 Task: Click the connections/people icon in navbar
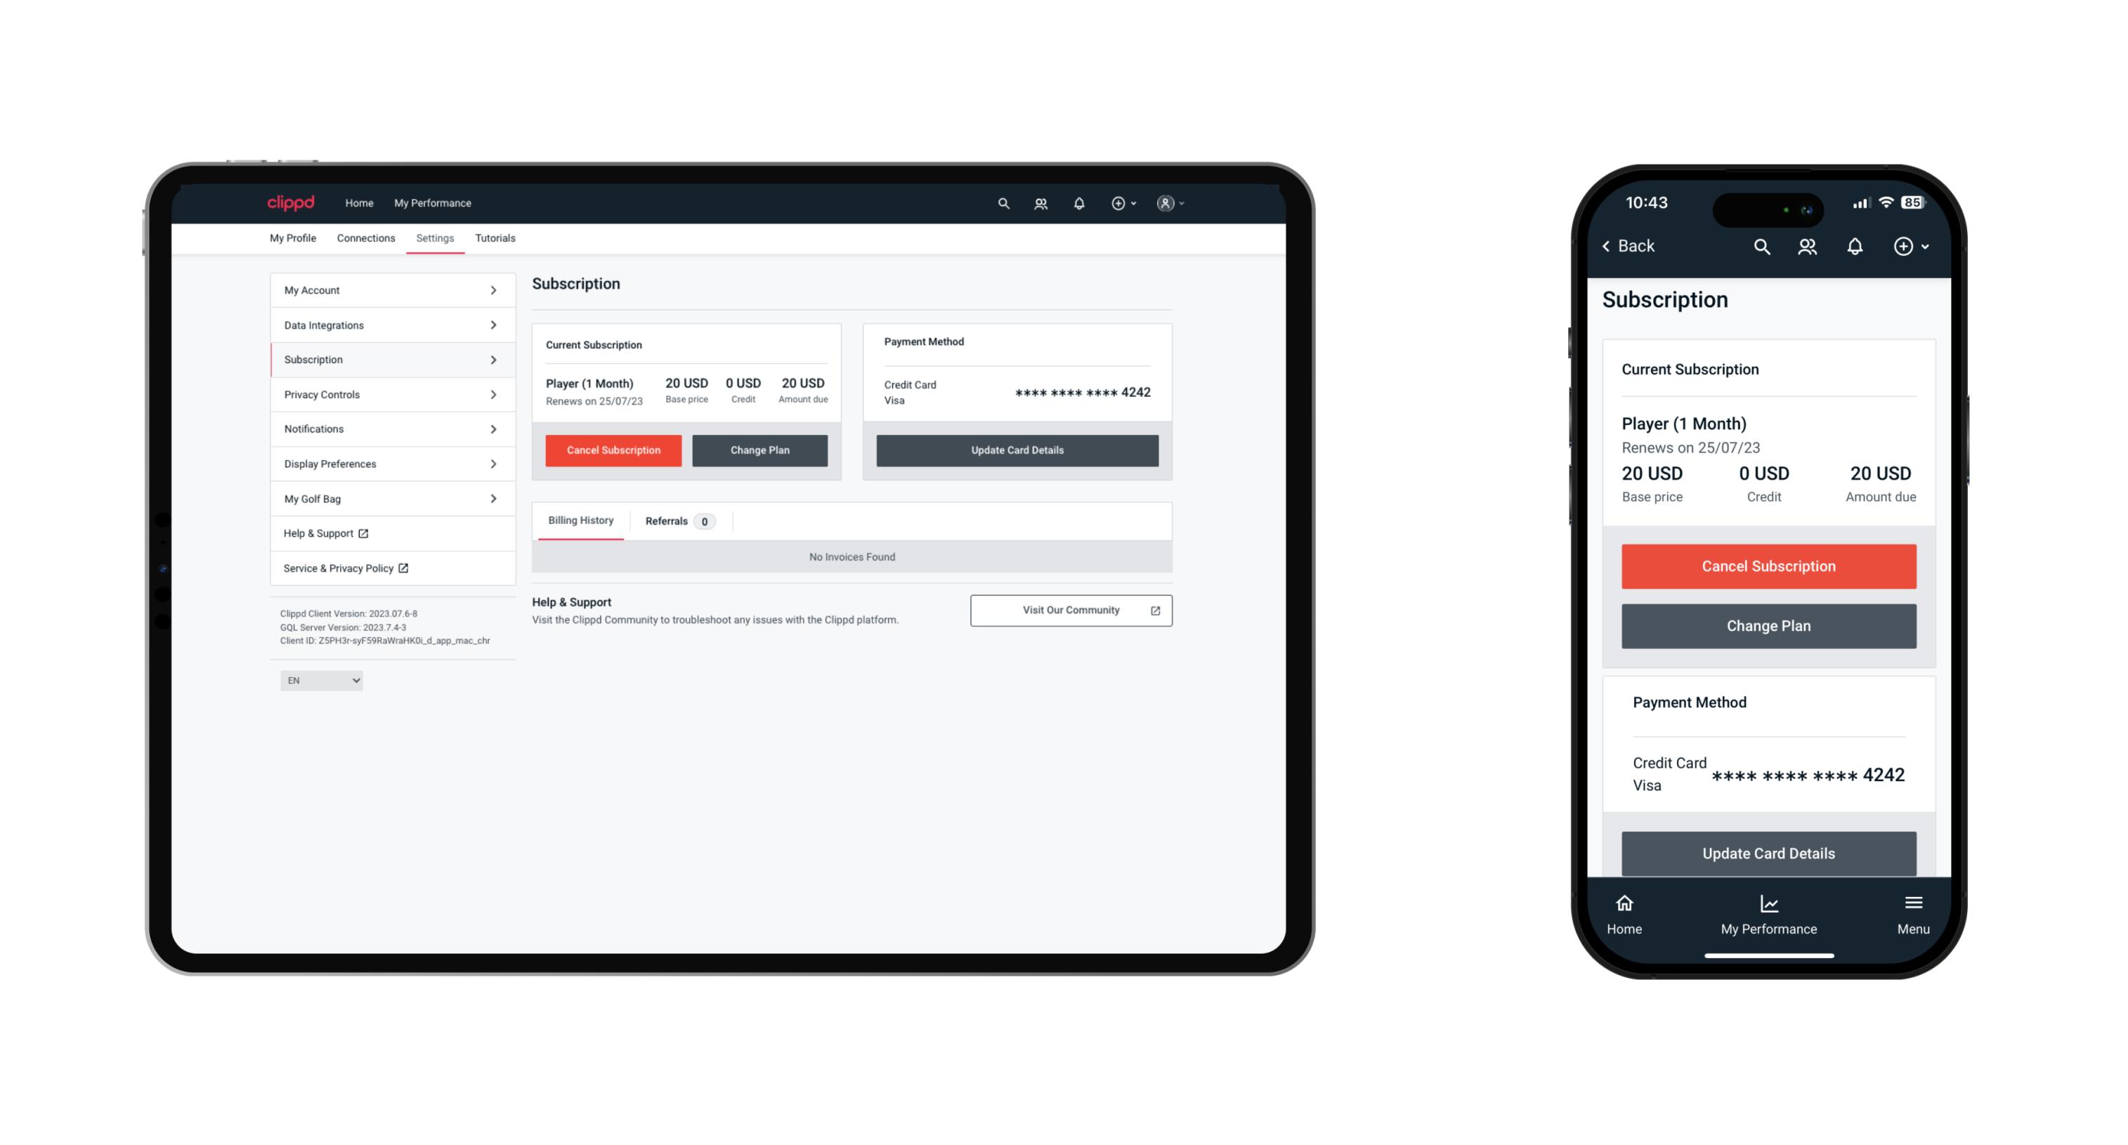pyautogui.click(x=1040, y=203)
